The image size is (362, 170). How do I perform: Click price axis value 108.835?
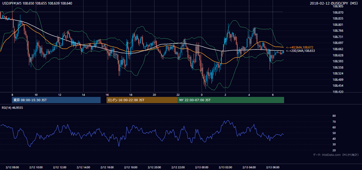point(338,18)
